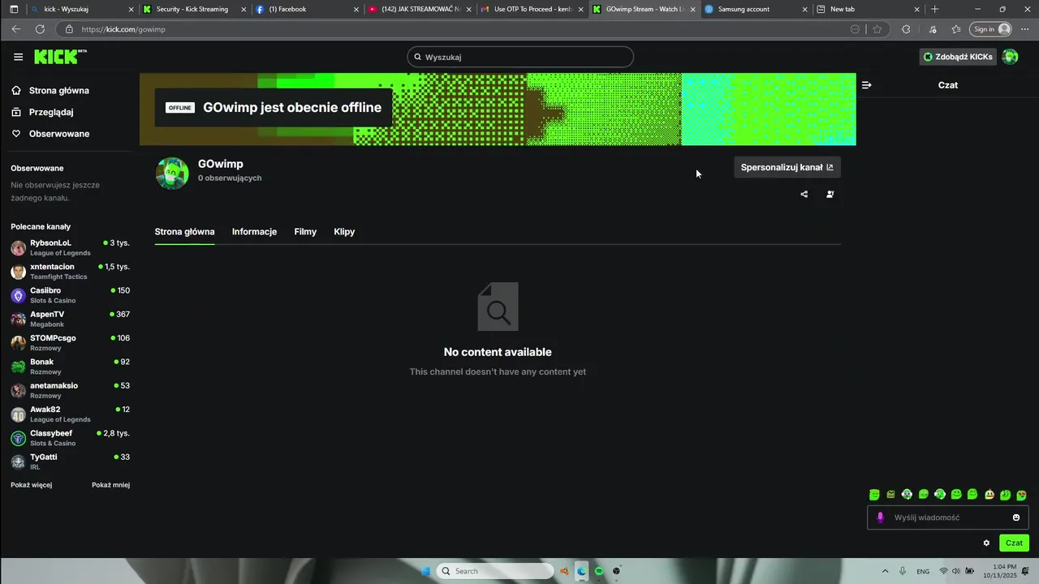
Task: Open browser Settings and more menu
Action: [1024, 29]
